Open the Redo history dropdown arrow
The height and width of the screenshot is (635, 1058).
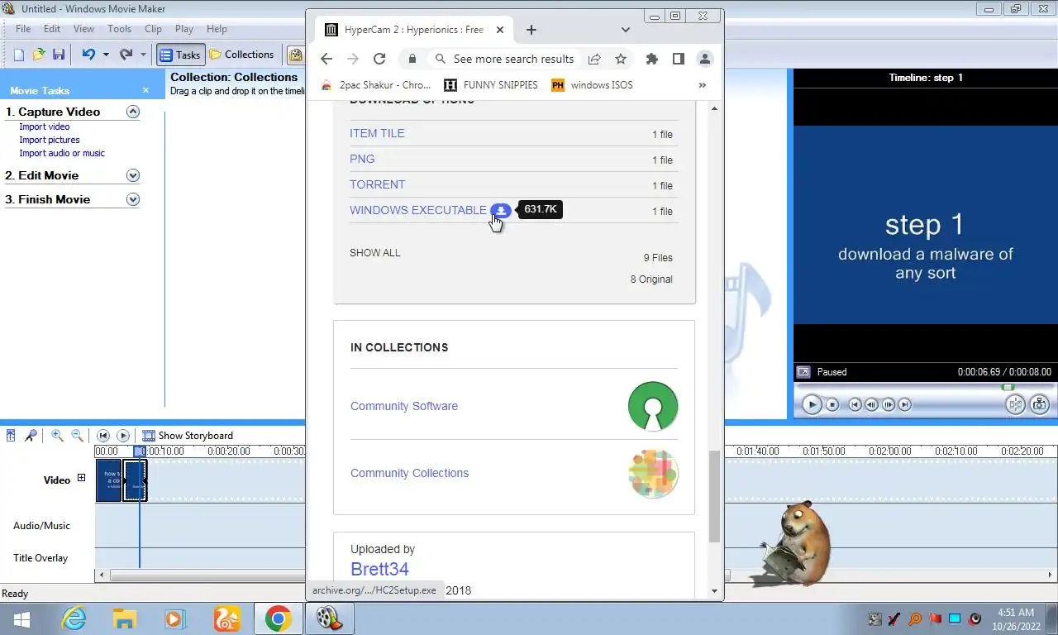pyautogui.click(x=143, y=55)
